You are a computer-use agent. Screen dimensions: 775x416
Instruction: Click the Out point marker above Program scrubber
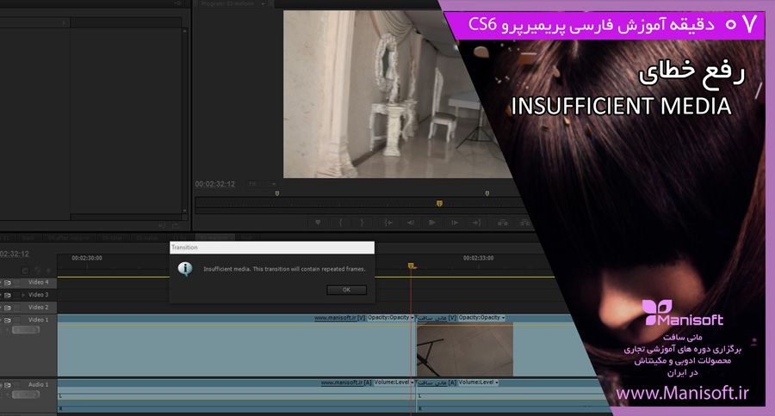(487, 193)
